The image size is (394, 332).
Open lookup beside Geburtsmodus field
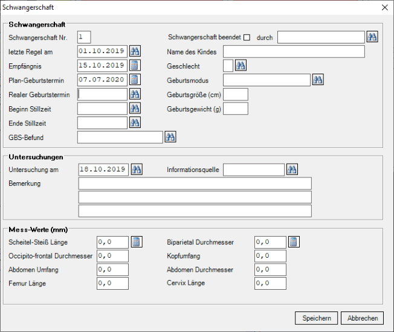pos(318,80)
